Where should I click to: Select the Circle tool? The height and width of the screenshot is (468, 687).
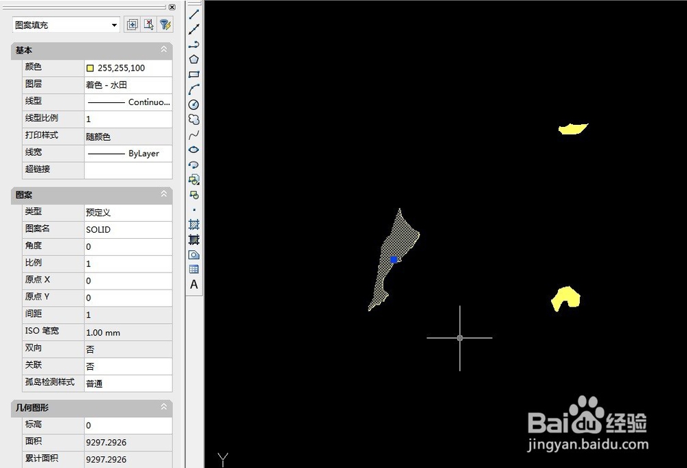click(194, 104)
